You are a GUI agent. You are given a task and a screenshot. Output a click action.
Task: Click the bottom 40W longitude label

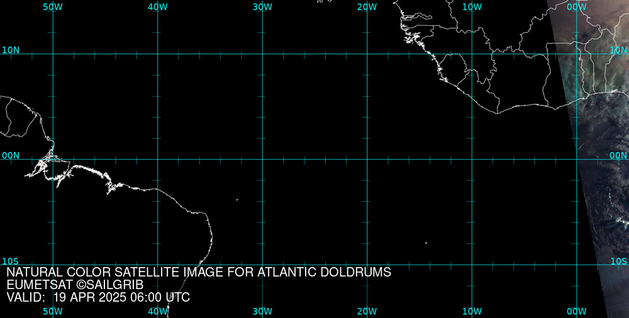[x=157, y=311]
